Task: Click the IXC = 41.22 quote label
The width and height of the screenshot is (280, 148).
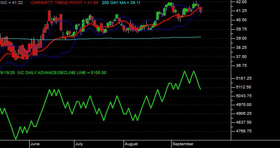Action: click(11, 3)
